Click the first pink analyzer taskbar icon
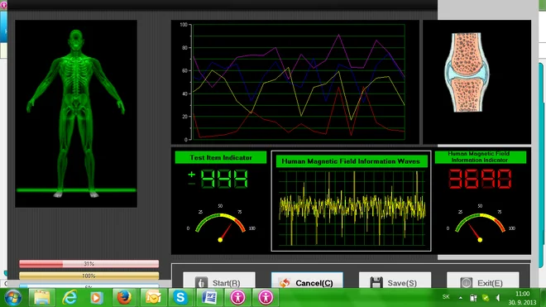The image size is (546, 307). tap(237, 298)
